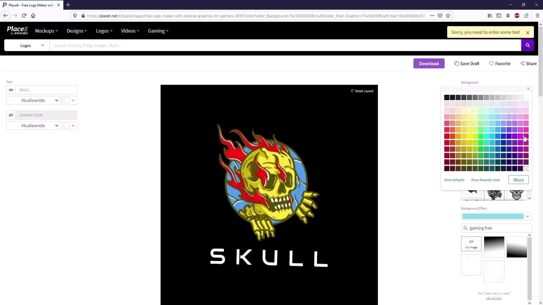Click the Reset Layout icon

(352, 91)
